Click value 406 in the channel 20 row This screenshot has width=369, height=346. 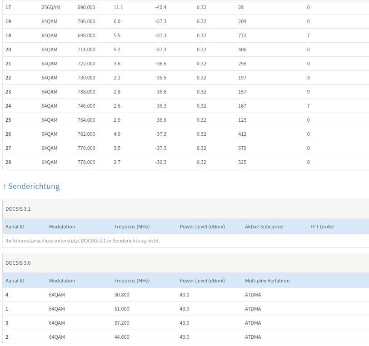pyautogui.click(x=242, y=49)
